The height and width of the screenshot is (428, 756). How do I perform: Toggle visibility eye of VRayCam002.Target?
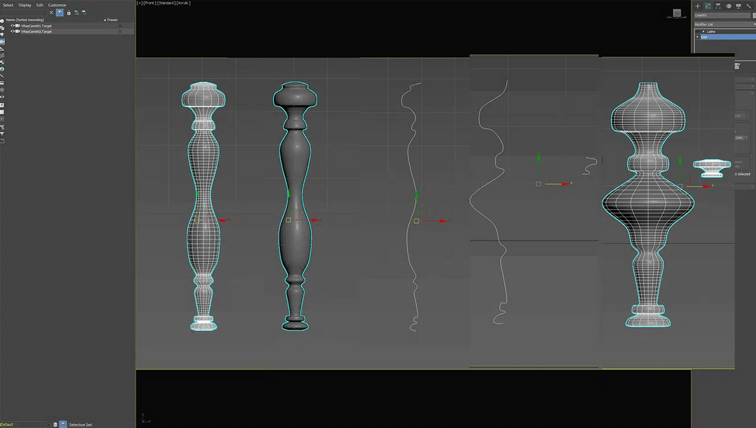pyautogui.click(x=12, y=31)
